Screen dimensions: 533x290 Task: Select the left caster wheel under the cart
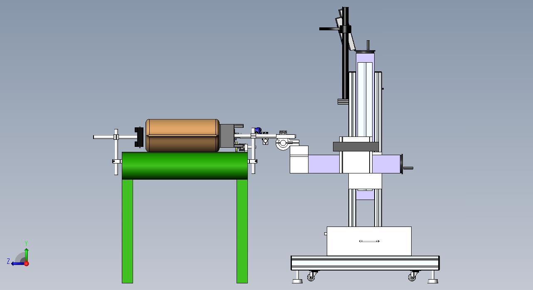tap(311, 277)
